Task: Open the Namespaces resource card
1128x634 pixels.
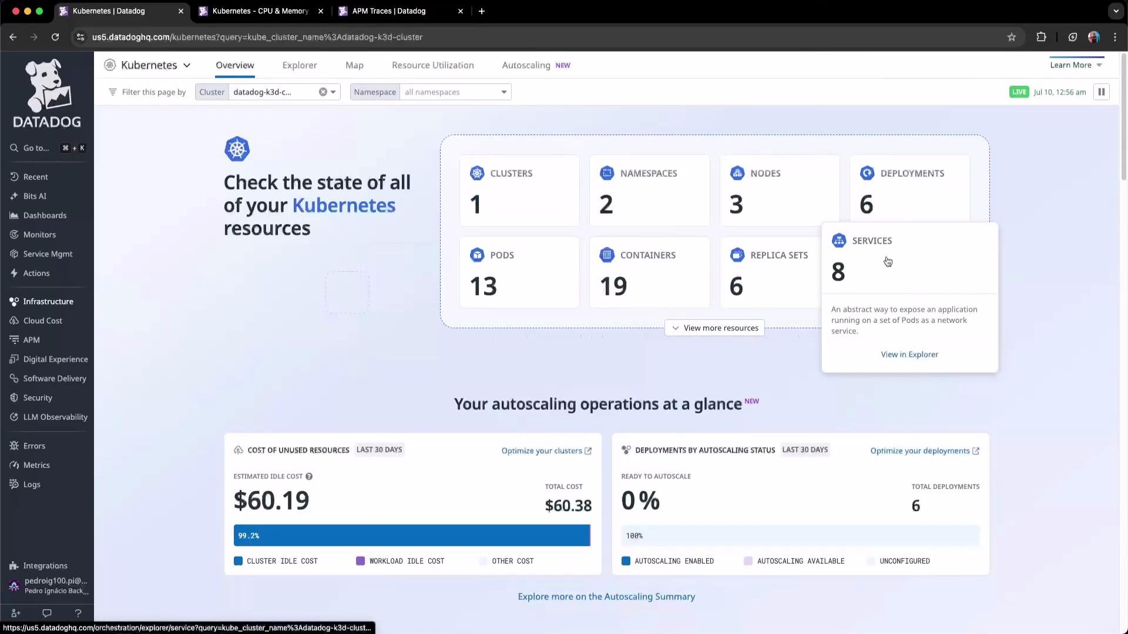Action: point(649,191)
